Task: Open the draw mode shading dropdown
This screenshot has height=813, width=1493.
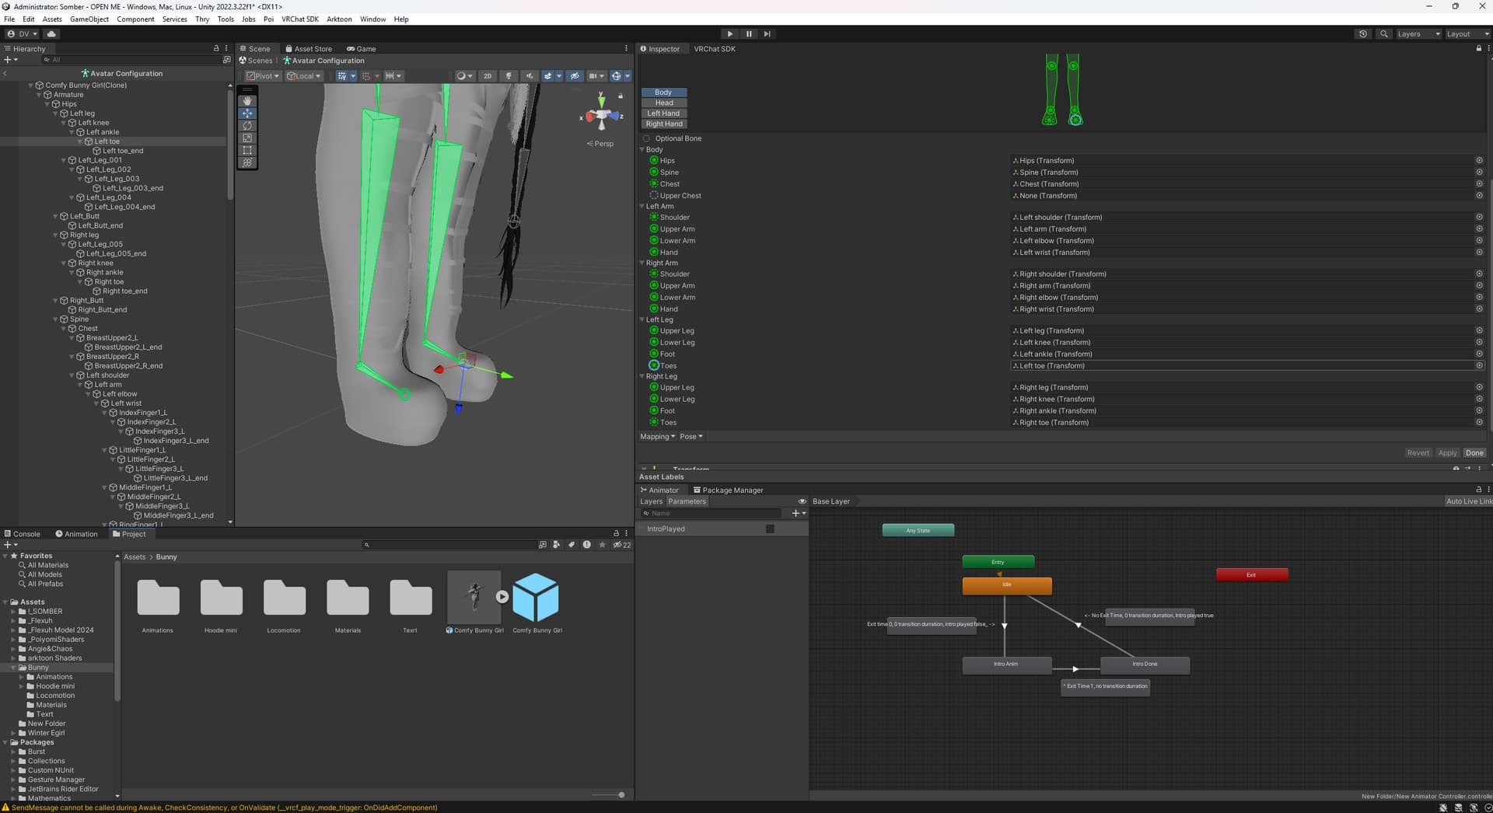Action: (x=465, y=76)
